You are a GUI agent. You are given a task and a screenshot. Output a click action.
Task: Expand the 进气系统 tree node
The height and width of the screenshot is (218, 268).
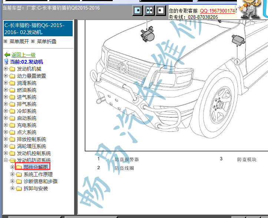point(6,97)
